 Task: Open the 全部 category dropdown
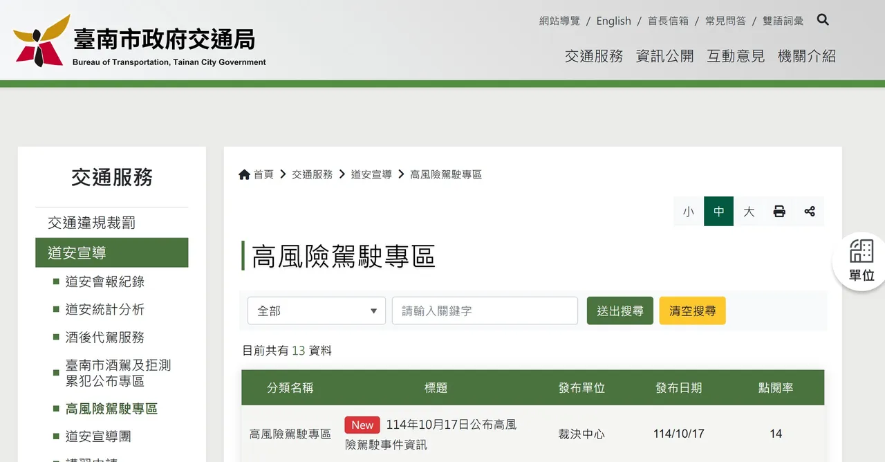(316, 311)
